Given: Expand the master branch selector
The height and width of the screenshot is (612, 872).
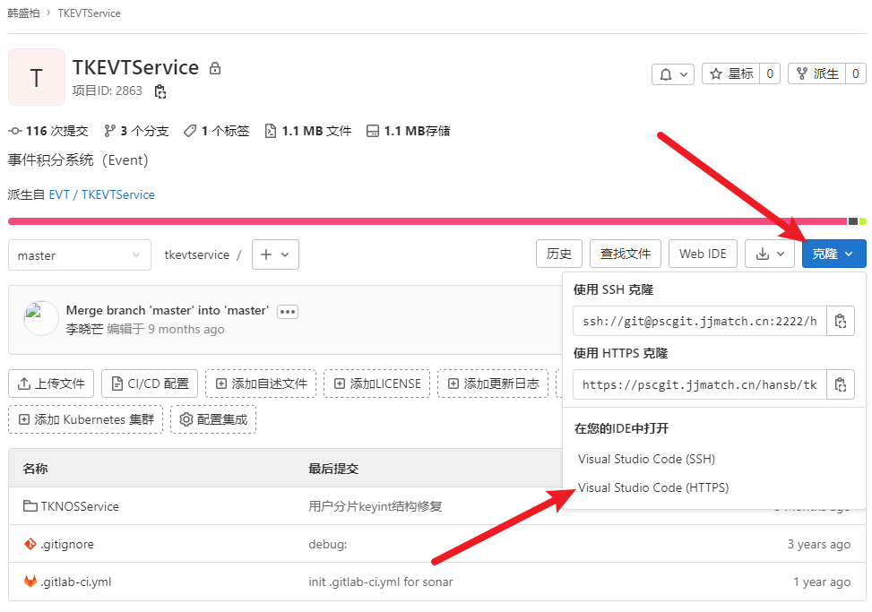Looking at the screenshot, I should (79, 254).
